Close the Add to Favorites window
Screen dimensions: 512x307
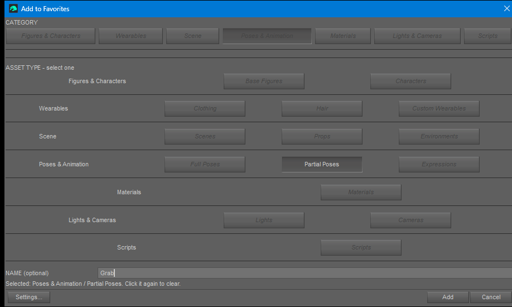coord(506,9)
